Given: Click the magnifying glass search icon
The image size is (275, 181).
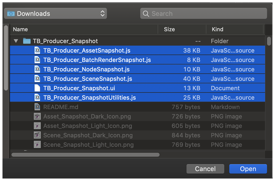Looking at the screenshot, I should click(x=146, y=13).
